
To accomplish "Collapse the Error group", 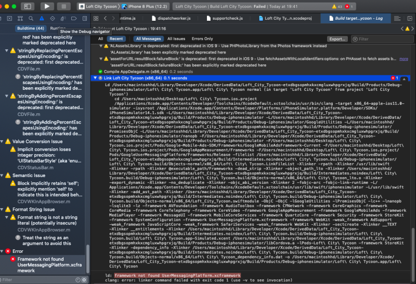I will 2,251.
